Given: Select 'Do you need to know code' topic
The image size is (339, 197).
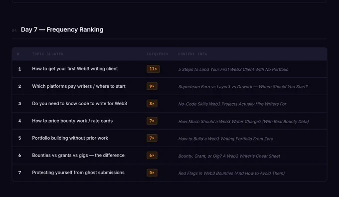Looking at the screenshot, I should coord(80,104).
